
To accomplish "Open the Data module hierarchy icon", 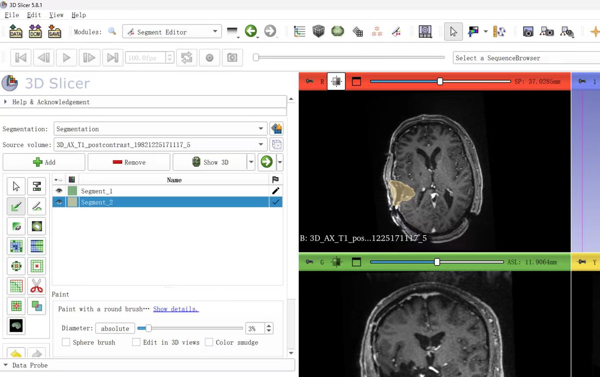I will tap(300, 32).
